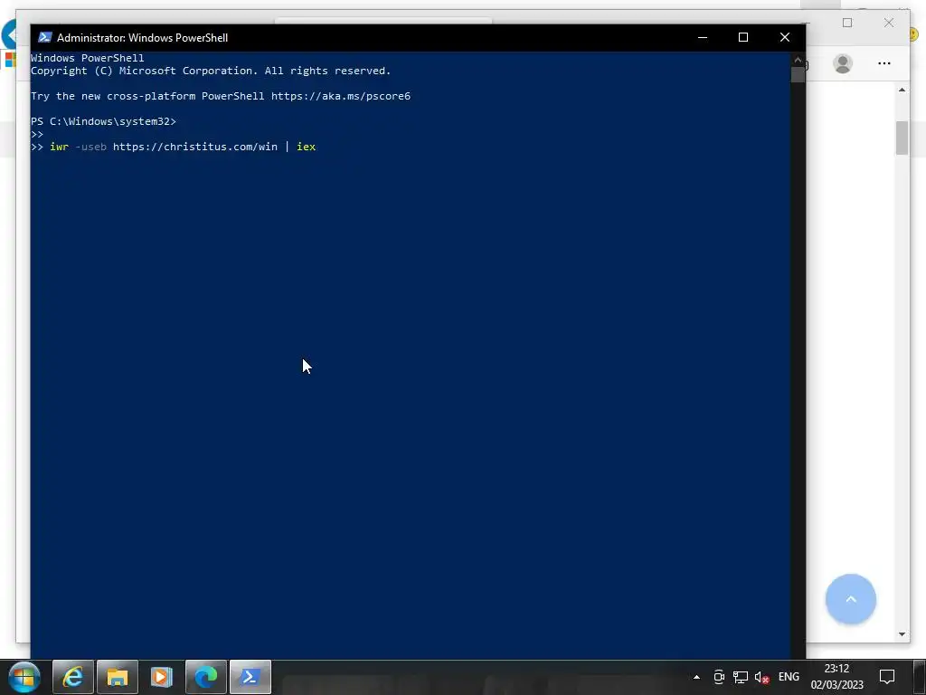This screenshot has height=695, width=926.
Task: Launch Internet Explorer from taskbar
Action: [x=73, y=677]
